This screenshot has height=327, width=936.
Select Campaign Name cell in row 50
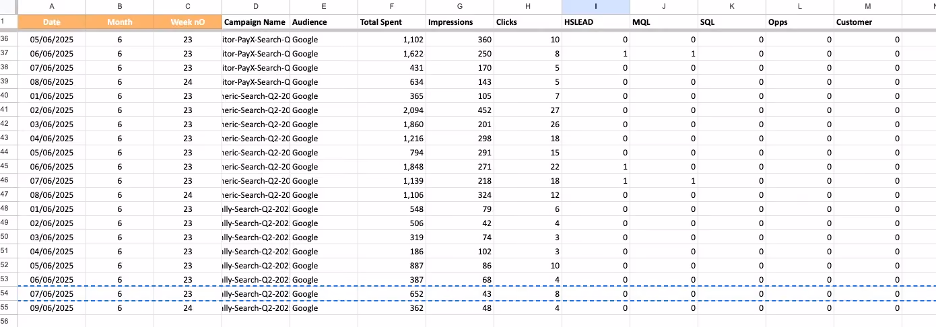pyautogui.click(x=256, y=238)
